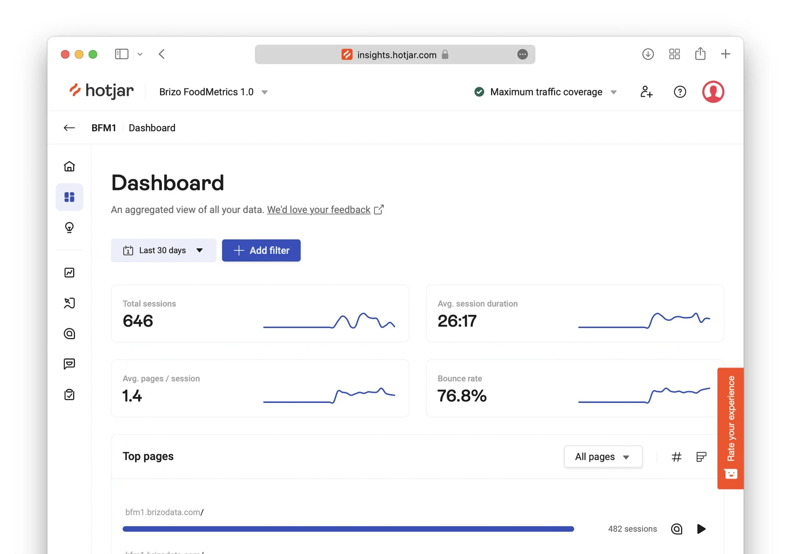Click the 76.8% bounce rate value

[x=462, y=396]
